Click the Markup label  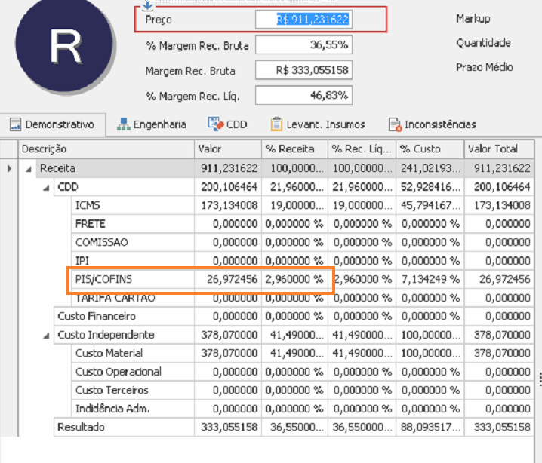tap(473, 19)
